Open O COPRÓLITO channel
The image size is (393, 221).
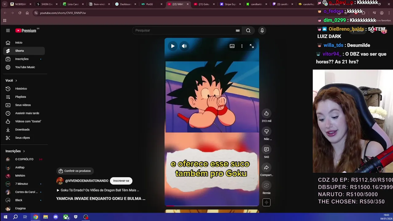coord(24,159)
